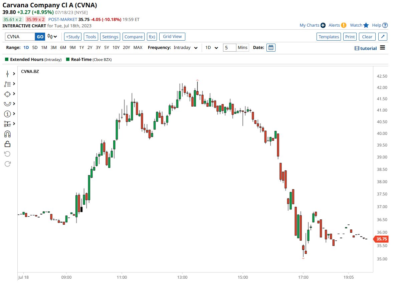Expand the measurement tool options arrow
Screen dimensions: 394x286
click(x=14, y=124)
